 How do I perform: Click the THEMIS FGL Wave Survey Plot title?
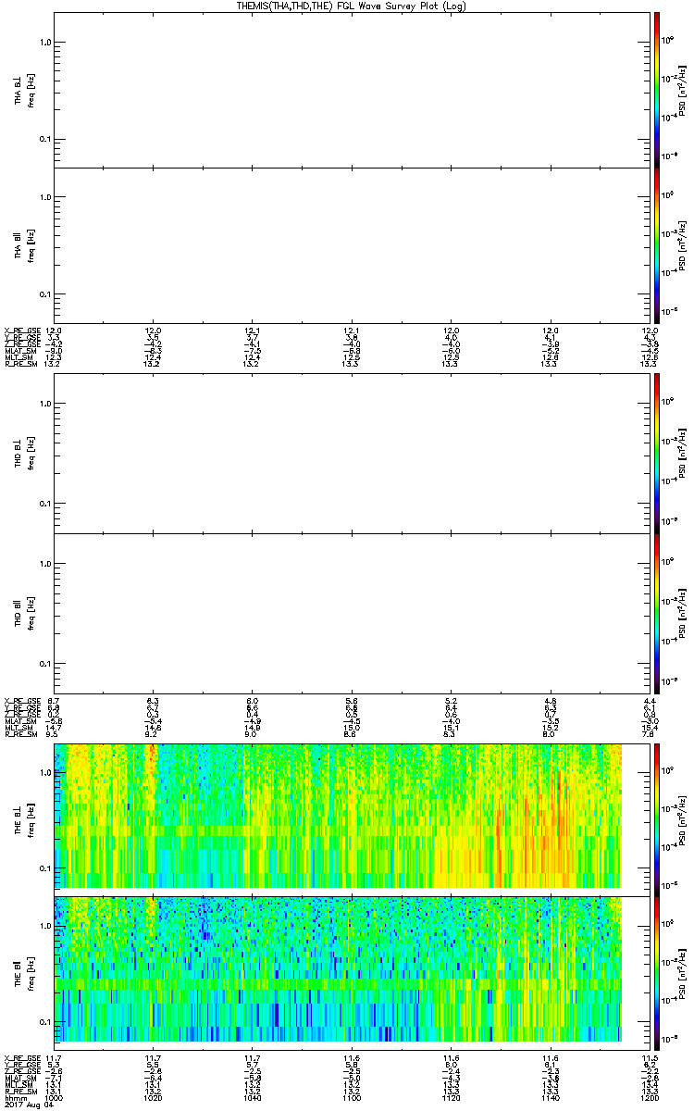pos(351,6)
